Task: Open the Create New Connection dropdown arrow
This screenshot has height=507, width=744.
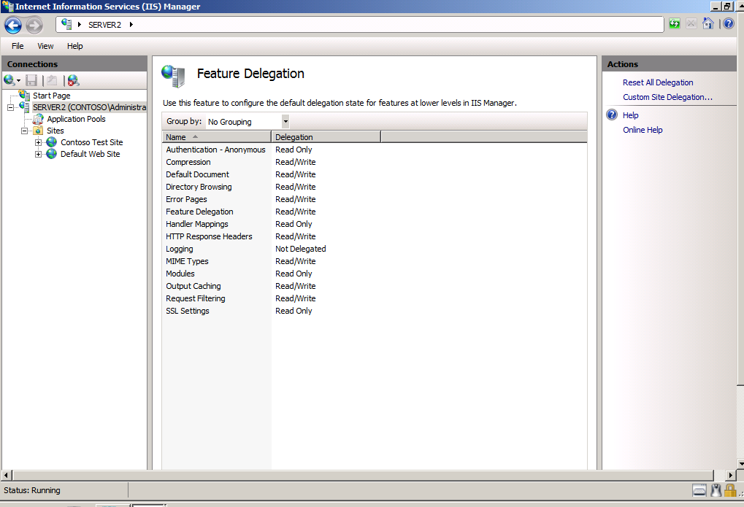Action: point(18,81)
